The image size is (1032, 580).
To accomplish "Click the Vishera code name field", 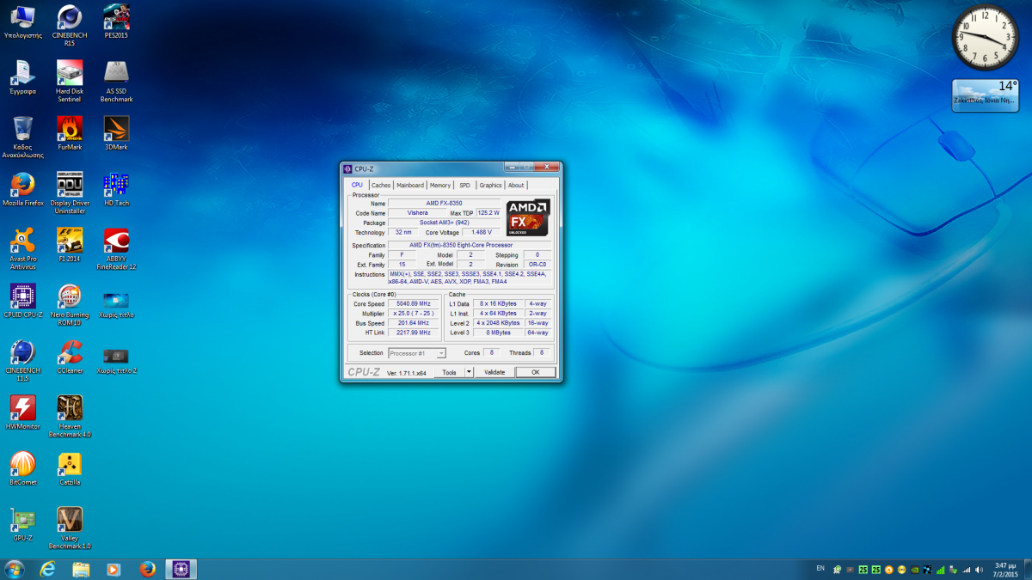I will coord(417,212).
